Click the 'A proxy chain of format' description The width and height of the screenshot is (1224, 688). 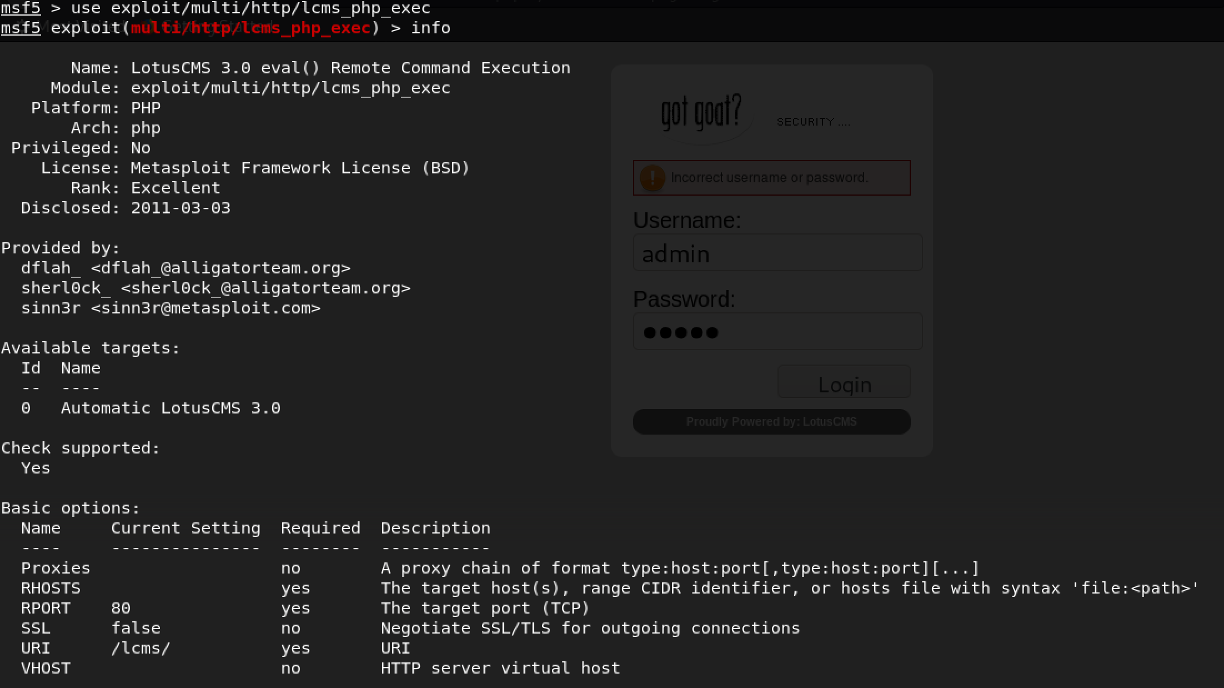click(680, 568)
